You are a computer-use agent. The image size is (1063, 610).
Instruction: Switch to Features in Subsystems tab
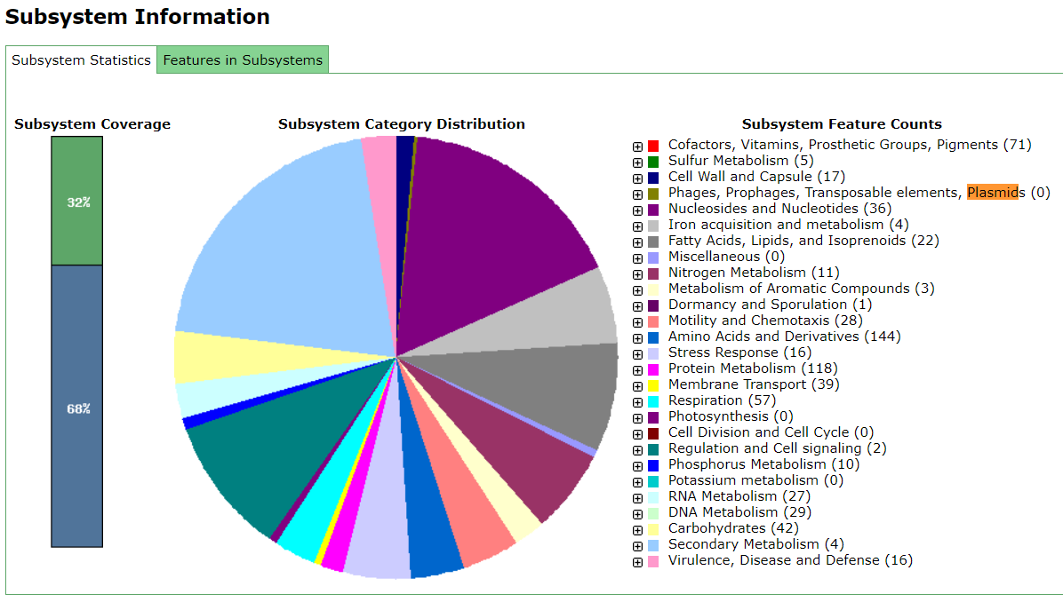(x=243, y=60)
